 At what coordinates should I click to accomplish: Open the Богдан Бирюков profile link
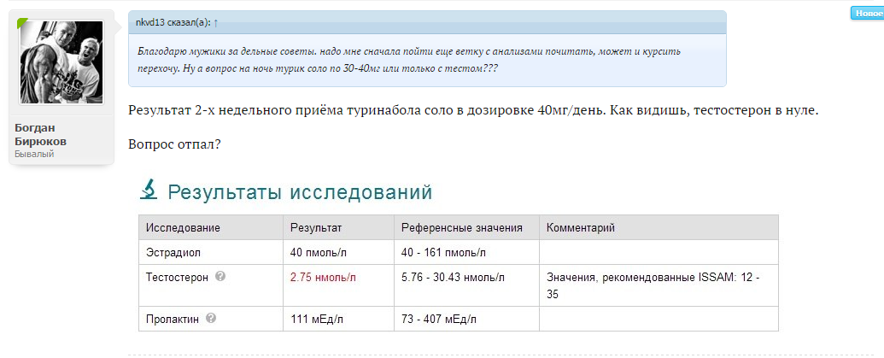coord(40,134)
